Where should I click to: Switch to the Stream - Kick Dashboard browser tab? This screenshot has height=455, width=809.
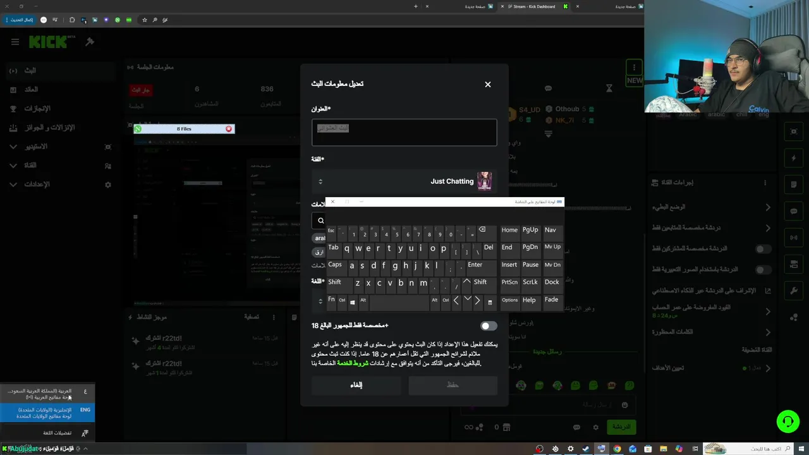pos(536,6)
